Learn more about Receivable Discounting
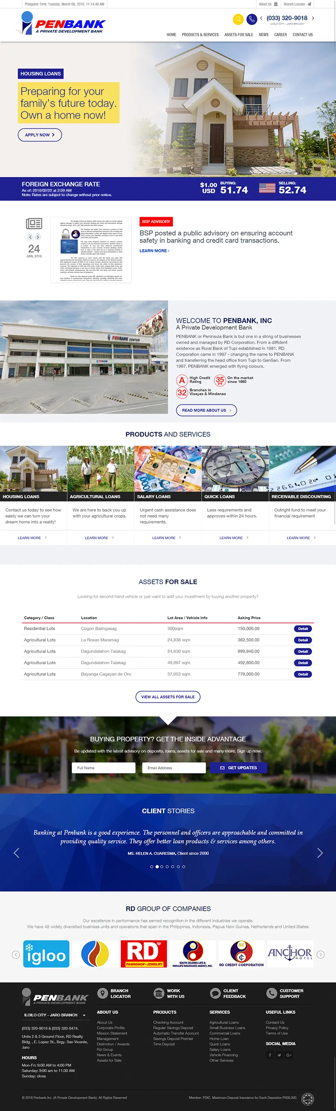Image resolution: width=336 pixels, height=1111 pixels. pos(301,538)
